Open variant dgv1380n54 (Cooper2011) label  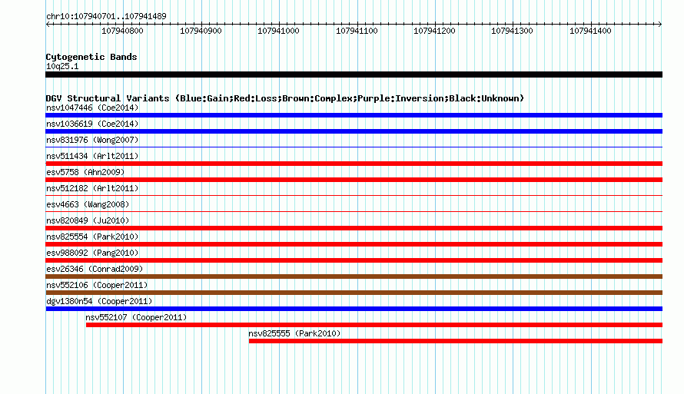click(99, 301)
